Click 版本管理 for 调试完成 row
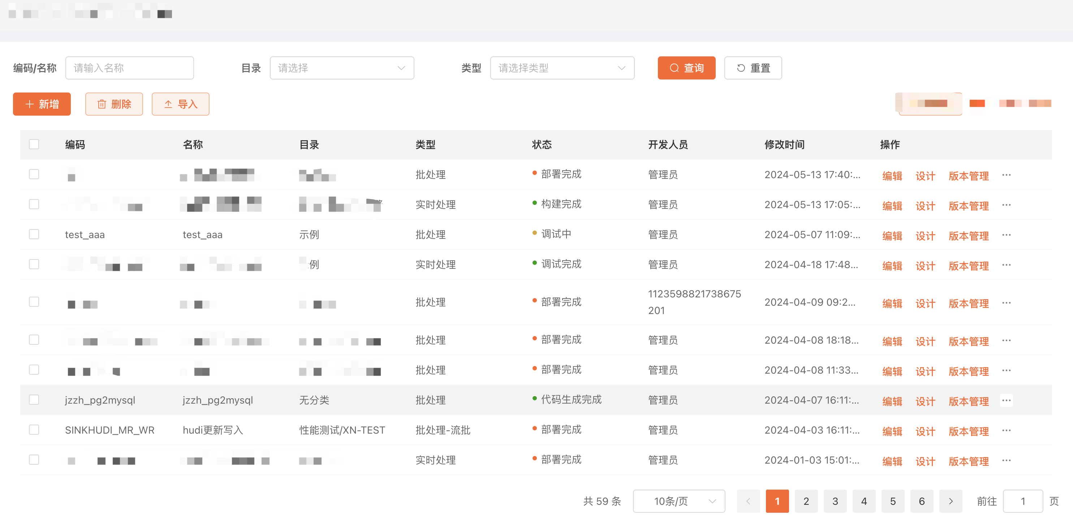The height and width of the screenshot is (516, 1073). coord(969,266)
